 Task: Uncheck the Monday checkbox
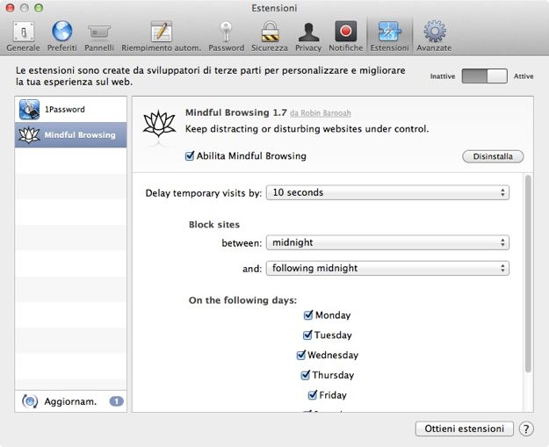coord(307,315)
